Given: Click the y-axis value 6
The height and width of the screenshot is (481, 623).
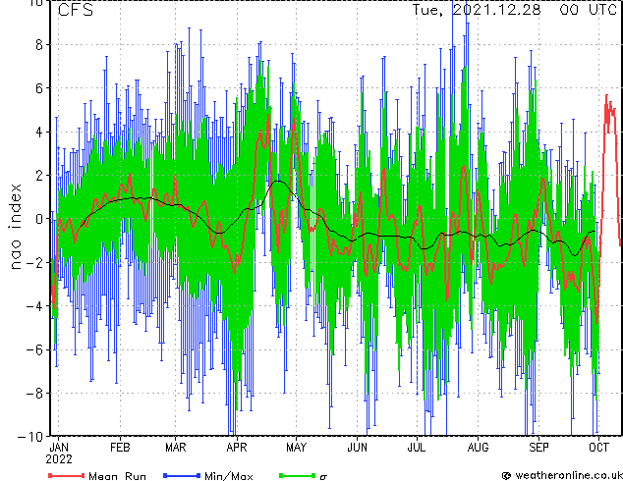Looking at the screenshot, I should (x=39, y=88).
